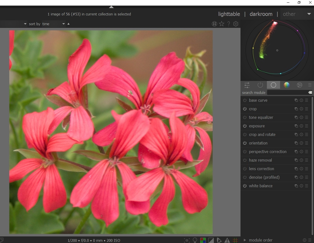This screenshot has width=314, height=243.
Task: Switch to darkroom view
Action: pyautogui.click(x=261, y=14)
